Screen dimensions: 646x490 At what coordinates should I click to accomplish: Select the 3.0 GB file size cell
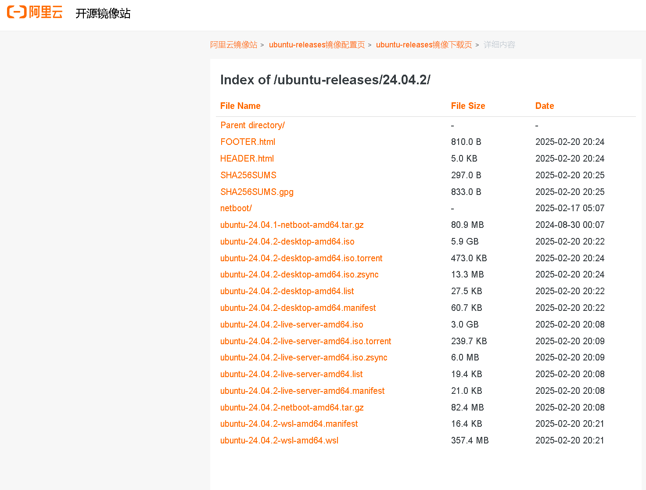pyautogui.click(x=465, y=324)
